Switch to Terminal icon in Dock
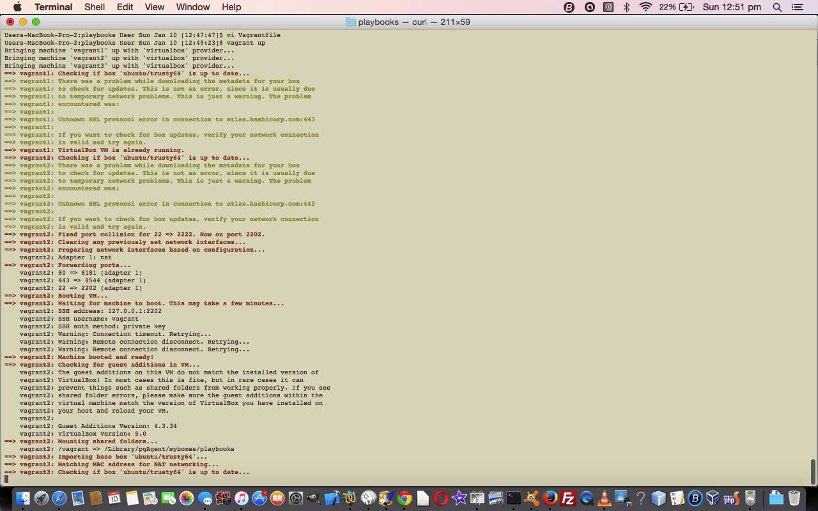 pos(514,498)
